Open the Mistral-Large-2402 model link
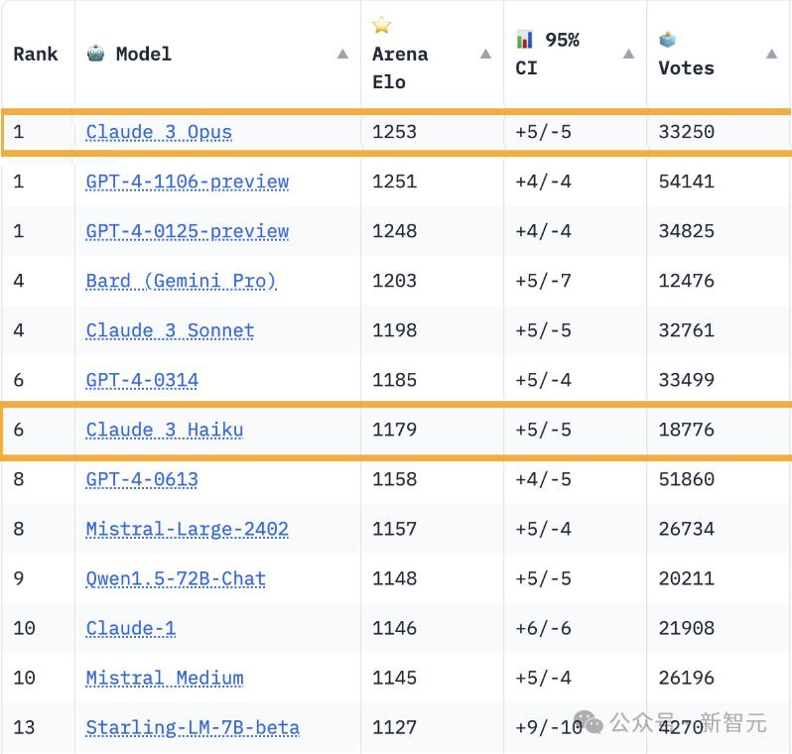The height and width of the screenshot is (754, 792). [188, 529]
